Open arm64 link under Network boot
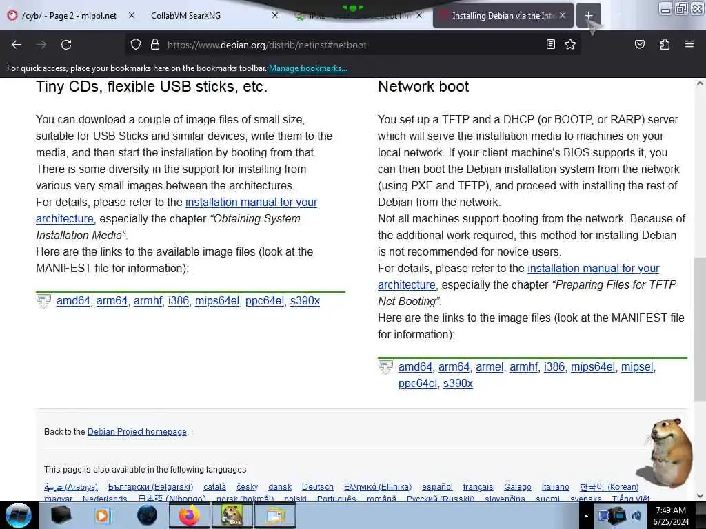706x529 pixels. [454, 367]
